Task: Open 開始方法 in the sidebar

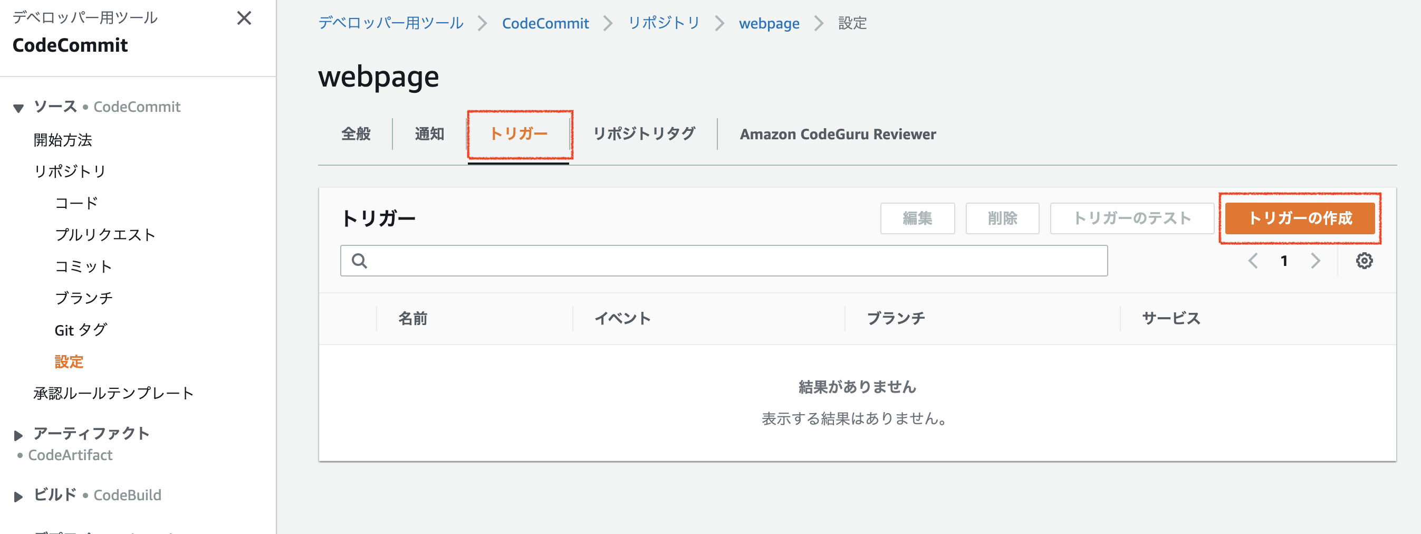Action: point(62,140)
